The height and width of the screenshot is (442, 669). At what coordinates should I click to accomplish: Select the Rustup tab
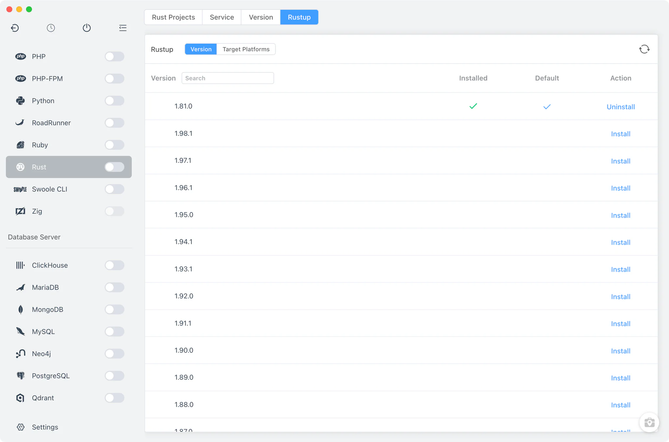tap(299, 17)
